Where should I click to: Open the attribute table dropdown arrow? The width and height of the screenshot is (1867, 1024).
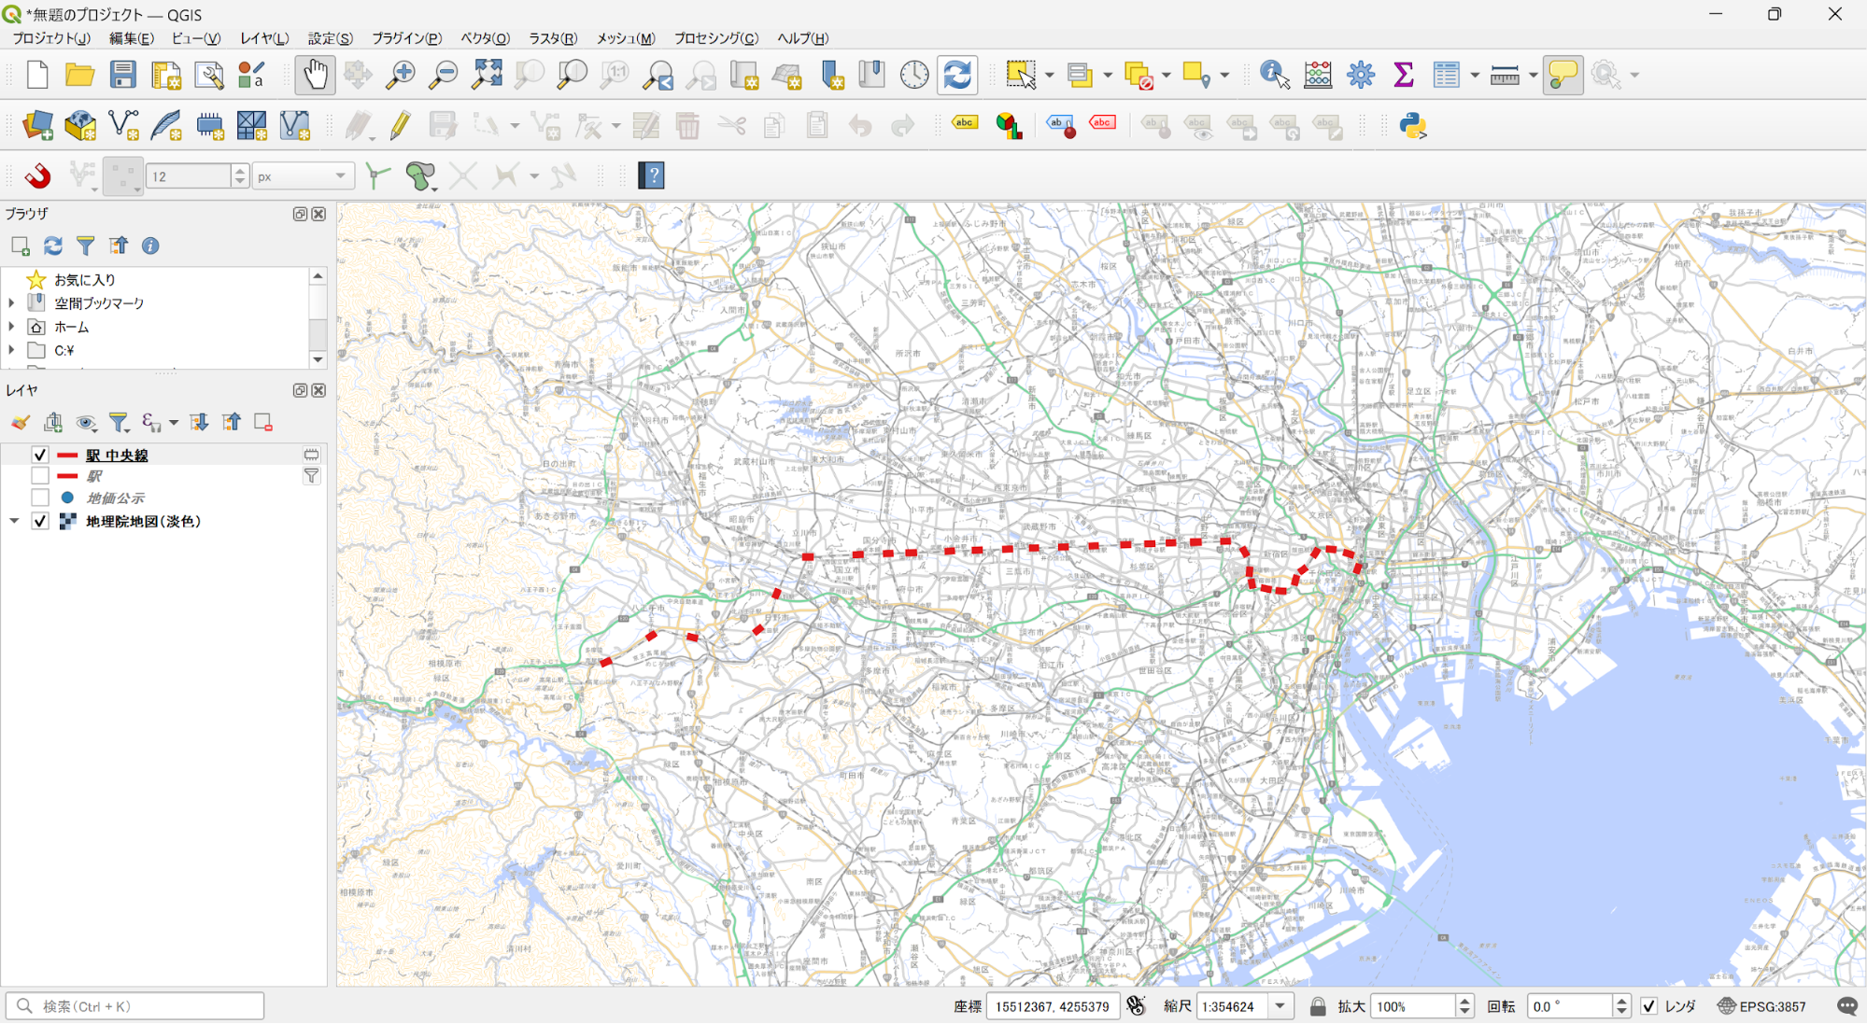[1475, 75]
